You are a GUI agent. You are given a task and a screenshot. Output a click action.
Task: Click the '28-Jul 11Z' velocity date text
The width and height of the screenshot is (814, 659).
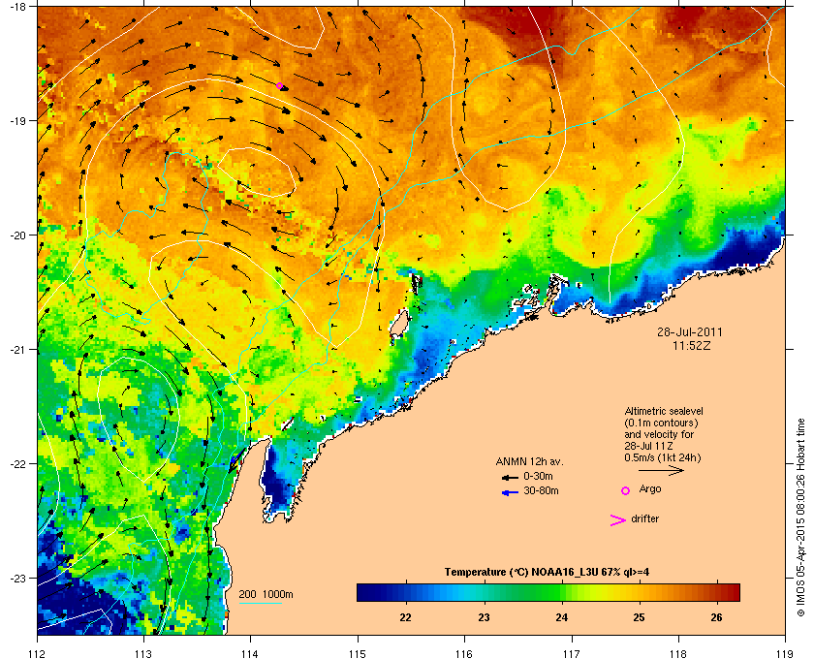click(649, 446)
